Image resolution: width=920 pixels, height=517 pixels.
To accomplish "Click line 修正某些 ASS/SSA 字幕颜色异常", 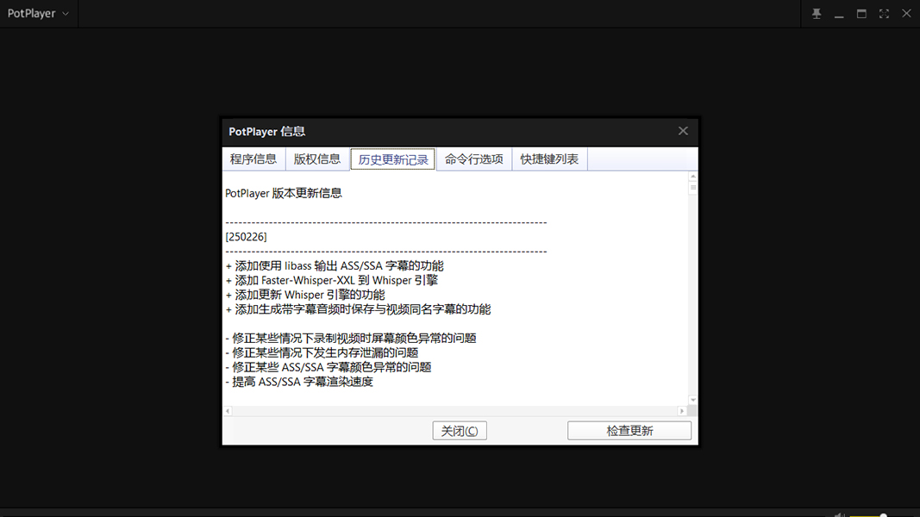I will pyautogui.click(x=328, y=368).
